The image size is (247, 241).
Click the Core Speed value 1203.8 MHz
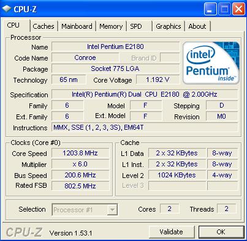(80, 153)
